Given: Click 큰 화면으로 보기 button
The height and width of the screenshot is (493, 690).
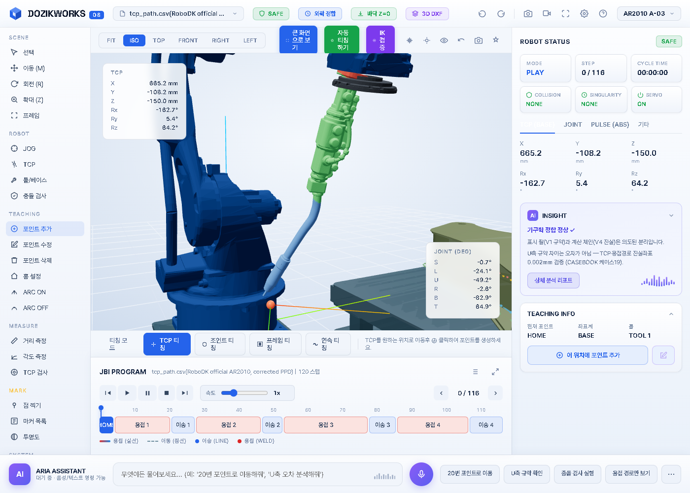Looking at the screenshot, I should tap(298, 40).
